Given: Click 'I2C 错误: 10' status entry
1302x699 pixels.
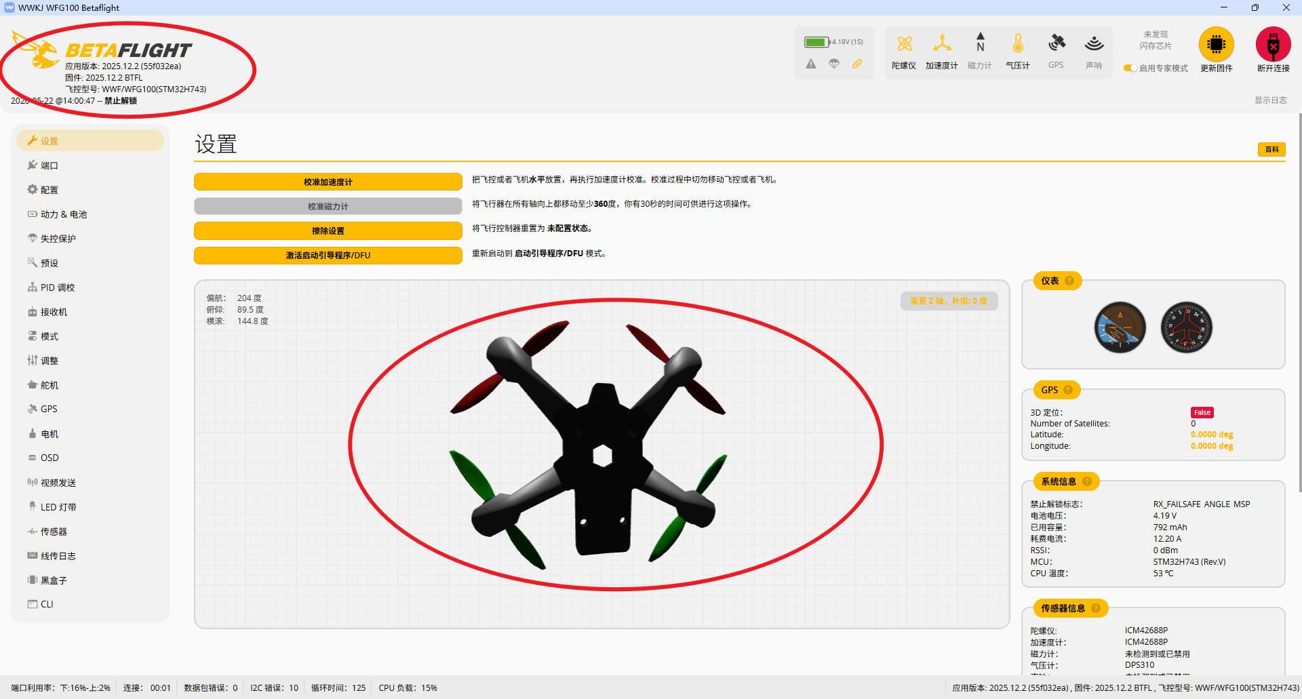Looking at the screenshot, I should point(274,688).
